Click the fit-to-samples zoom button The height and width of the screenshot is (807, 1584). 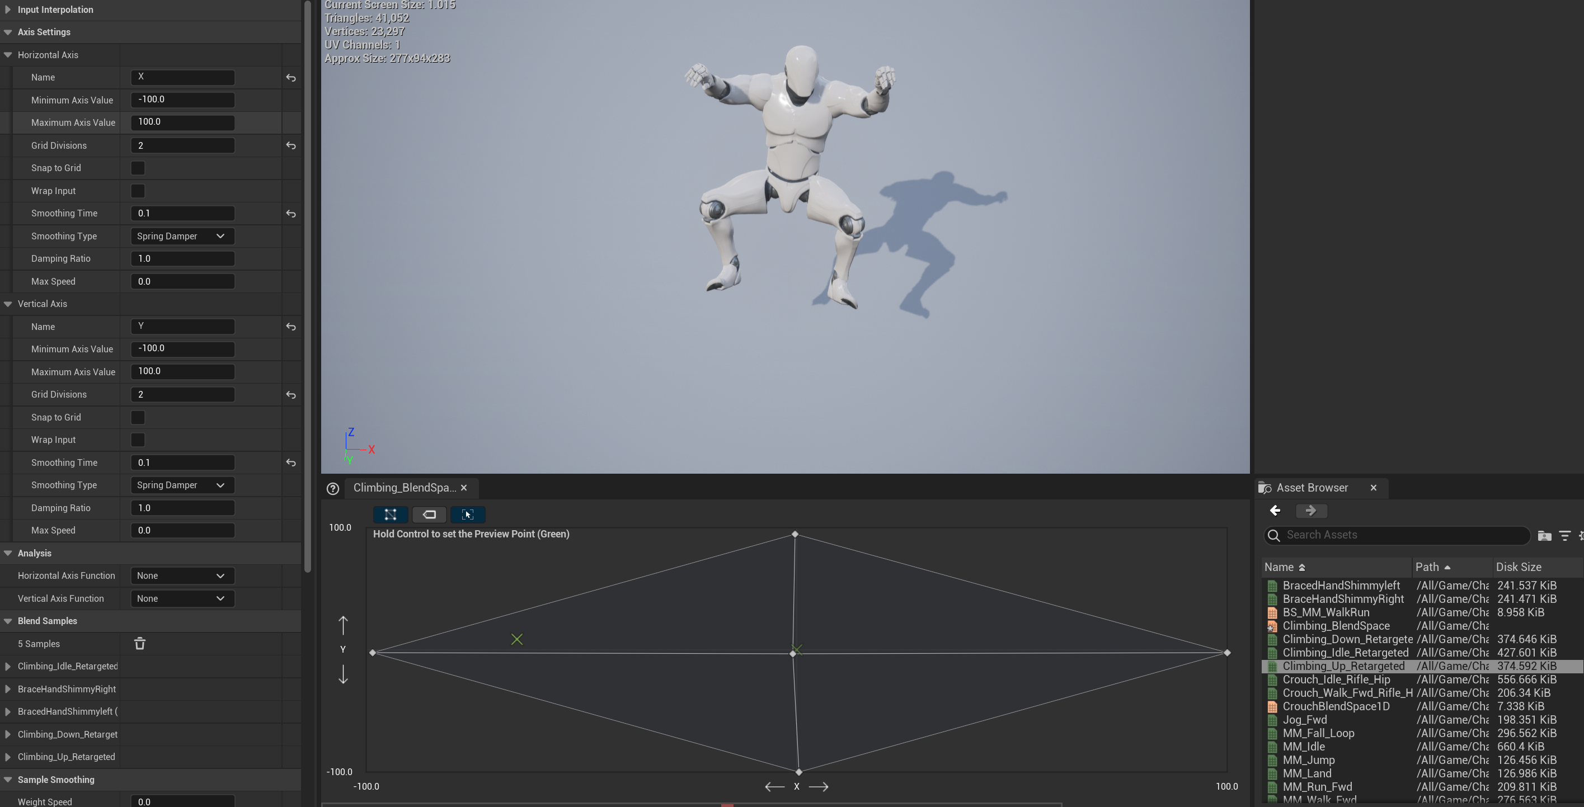point(467,515)
